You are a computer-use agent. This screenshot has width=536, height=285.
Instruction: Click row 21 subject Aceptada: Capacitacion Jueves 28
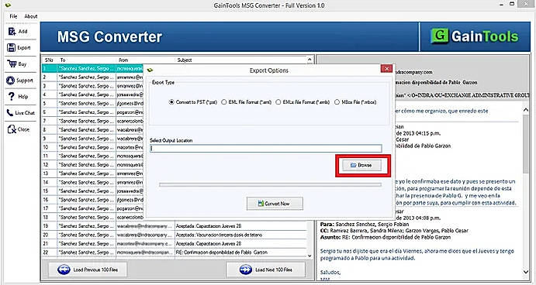click(x=209, y=243)
